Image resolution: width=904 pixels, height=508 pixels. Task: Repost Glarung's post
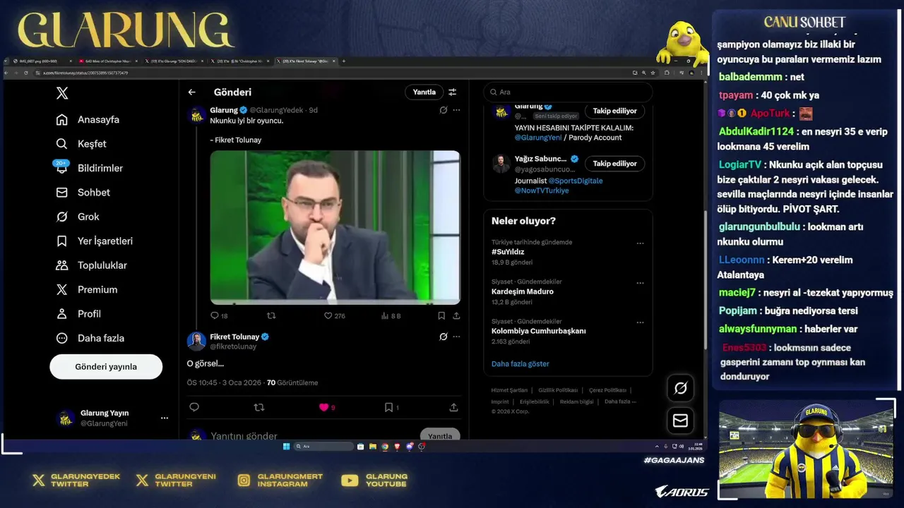point(271,316)
